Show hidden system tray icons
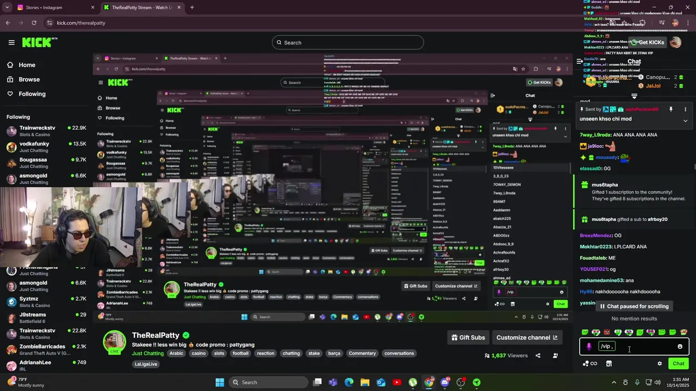This screenshot has height=391, width=696. (x=614, y=382)
